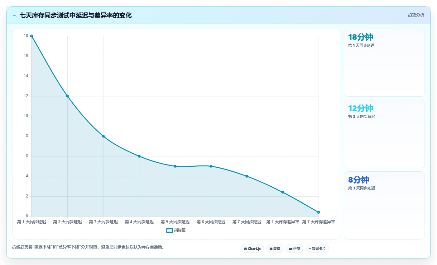
Task: Click x-axis label 第 7 天同步延迟
Action: click(247, 222)
